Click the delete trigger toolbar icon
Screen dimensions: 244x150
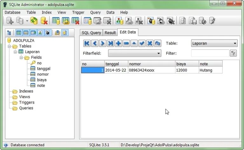[x=171, y=21]
